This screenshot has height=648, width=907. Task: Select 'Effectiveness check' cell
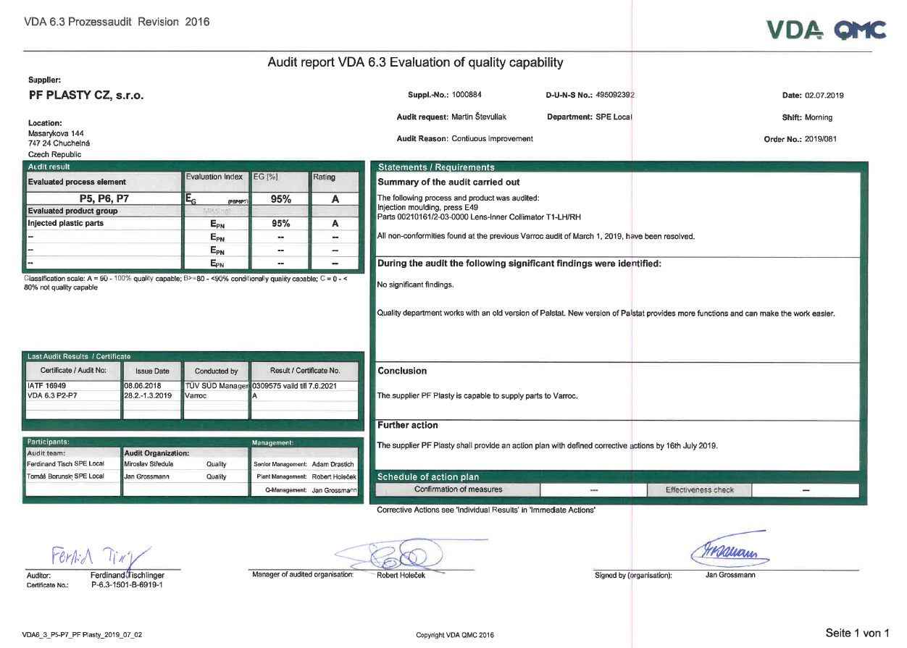(700, 490)
